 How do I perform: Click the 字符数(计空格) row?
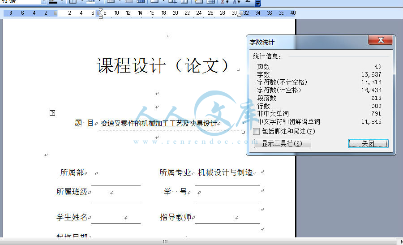(319, 90)
